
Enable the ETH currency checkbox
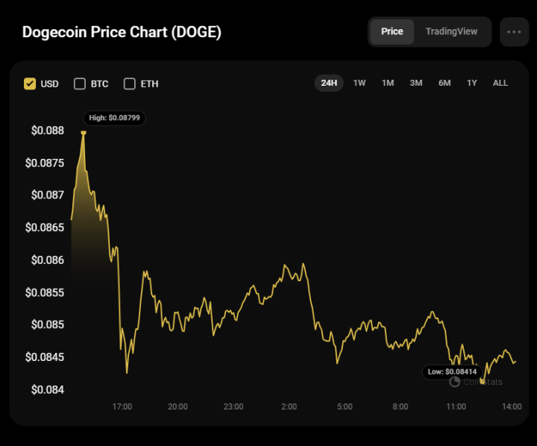pos(130,84)
